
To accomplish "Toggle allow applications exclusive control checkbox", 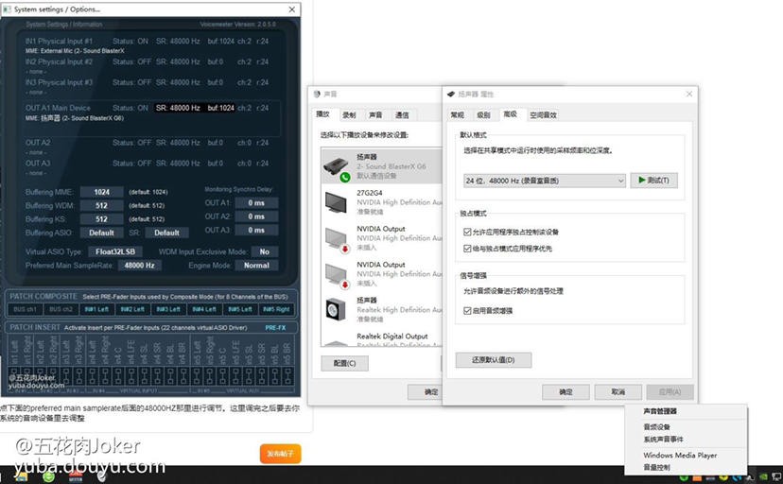I will [467, 232].
